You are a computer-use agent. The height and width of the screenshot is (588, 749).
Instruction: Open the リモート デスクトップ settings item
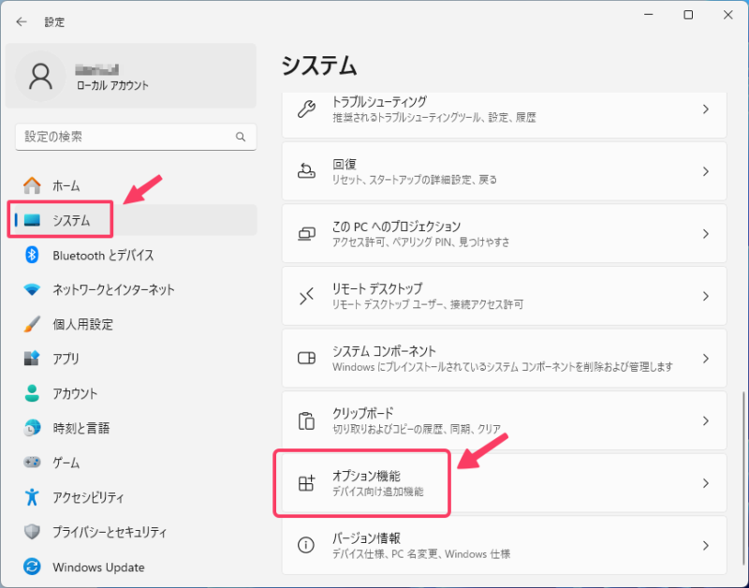click(504, 296)
